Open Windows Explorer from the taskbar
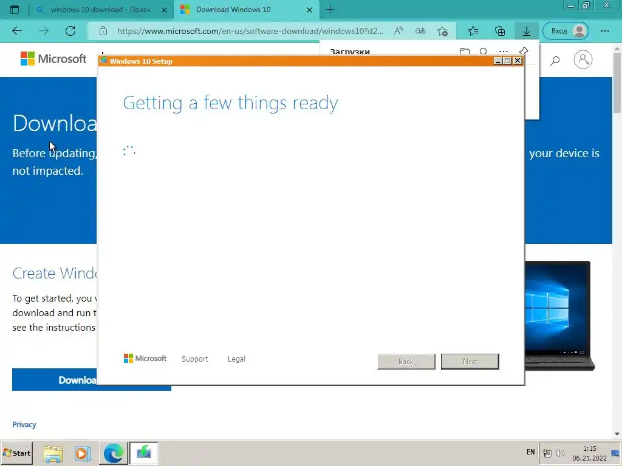This screenshot has height=466, width=622. click(53, 453)
